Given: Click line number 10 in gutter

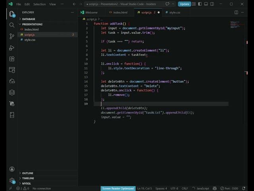Looking at the screenshot, I should [86, 64].
